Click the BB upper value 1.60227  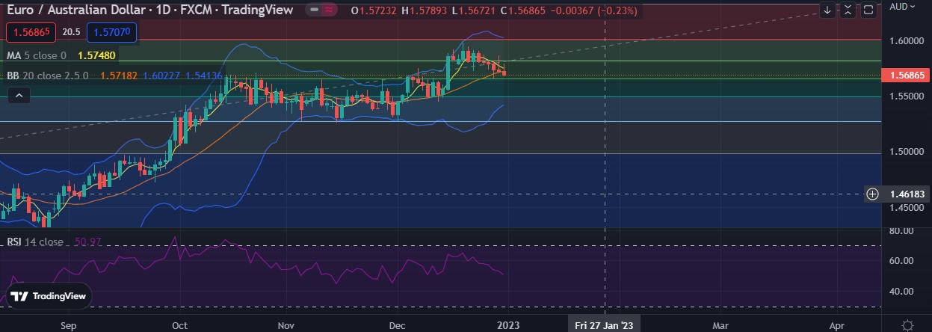point(161,76)
